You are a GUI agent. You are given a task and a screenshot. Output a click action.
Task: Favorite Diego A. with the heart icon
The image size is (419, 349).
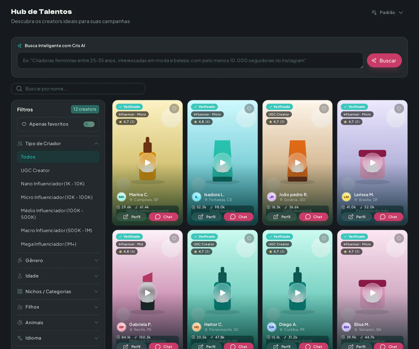coord(324,239)
